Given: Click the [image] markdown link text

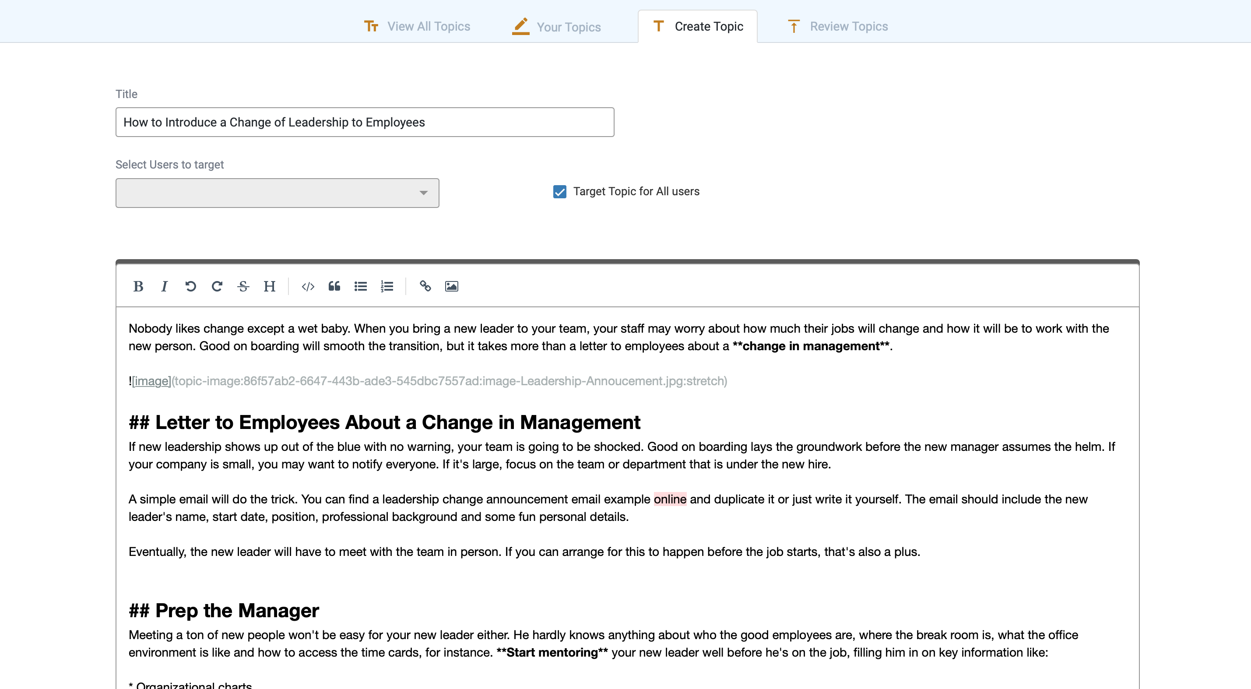Looking at the screenshot, I should [151, 381].
